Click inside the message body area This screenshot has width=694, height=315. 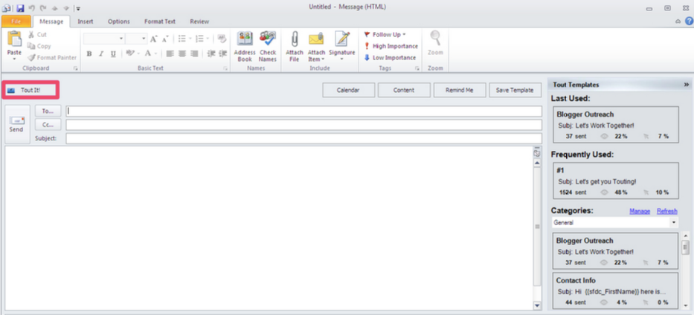pyautogui.click(x=269, y=228)
